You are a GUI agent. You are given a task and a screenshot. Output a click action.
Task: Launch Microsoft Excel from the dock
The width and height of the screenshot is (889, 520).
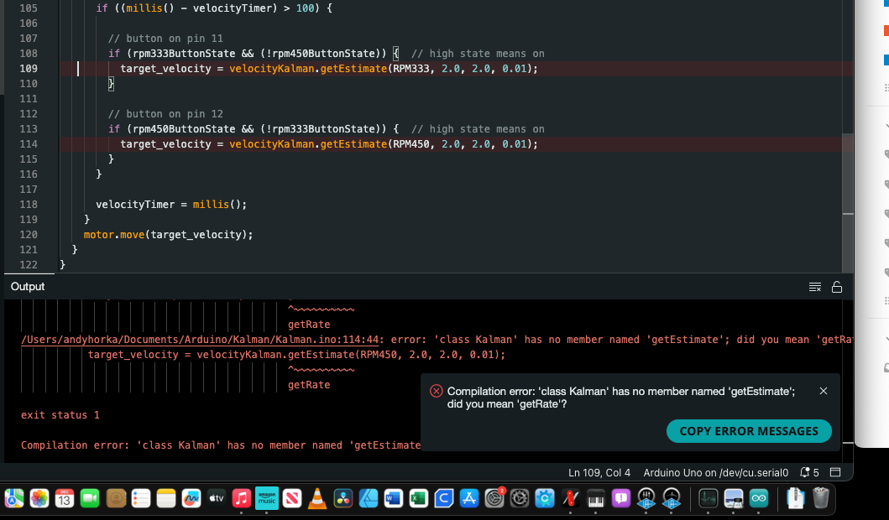[x=418, y=498]
